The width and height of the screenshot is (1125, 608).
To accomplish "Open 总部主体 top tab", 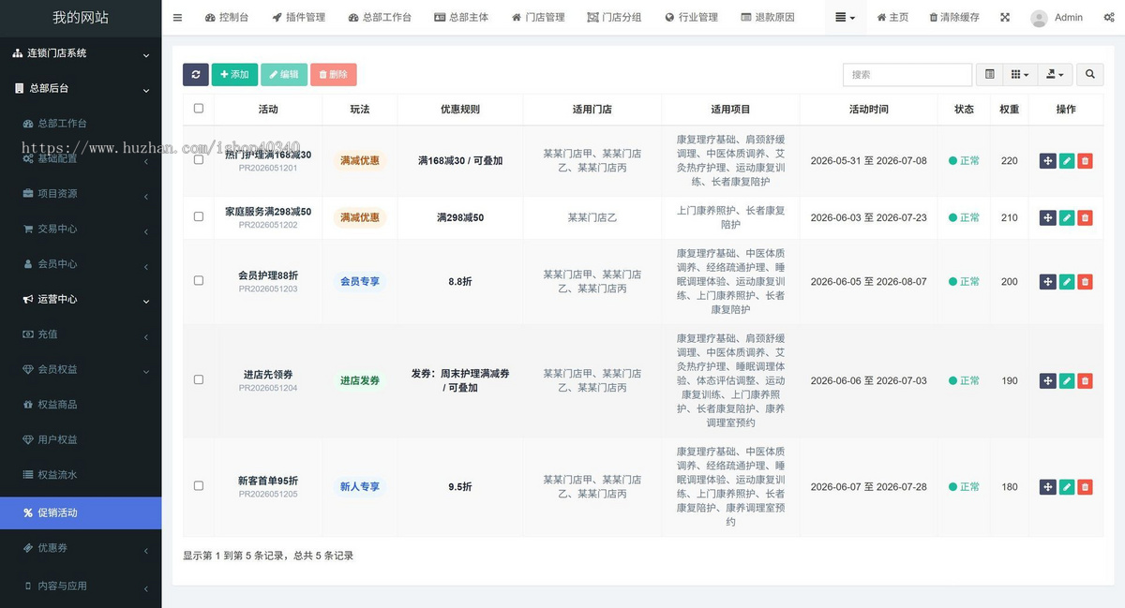I will [461, 17].
